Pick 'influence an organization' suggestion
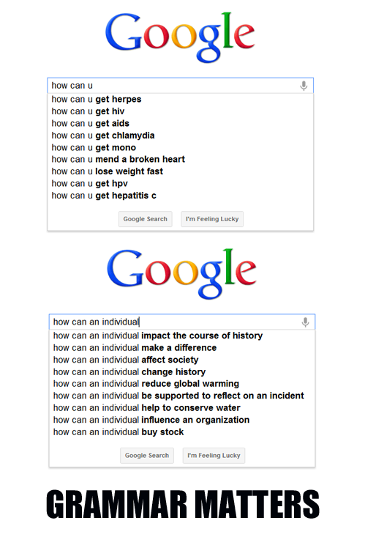 (x=182, y=420)
